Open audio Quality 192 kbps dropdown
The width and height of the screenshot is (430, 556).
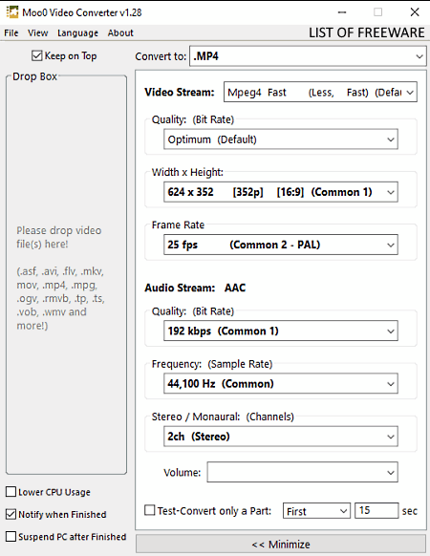coord(281,331)
